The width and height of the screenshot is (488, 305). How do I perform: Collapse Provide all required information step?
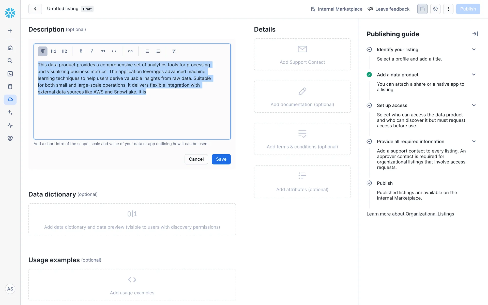pos(474,141)
